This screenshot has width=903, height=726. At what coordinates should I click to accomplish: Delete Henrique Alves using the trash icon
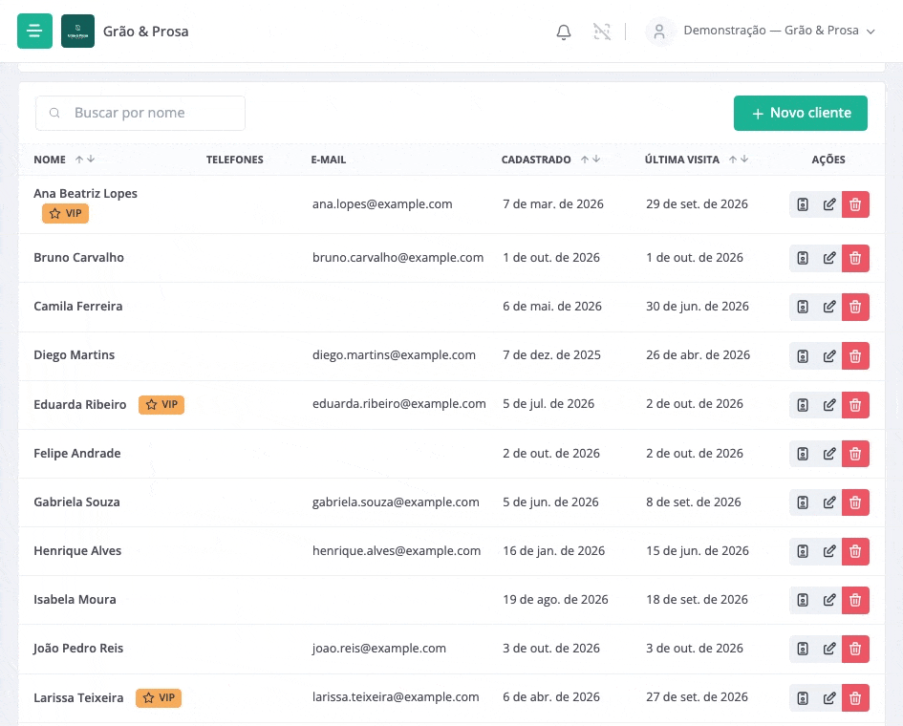coord(855,551)
